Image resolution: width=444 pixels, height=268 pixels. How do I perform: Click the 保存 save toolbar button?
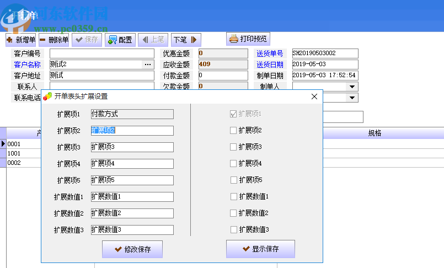pos(87,40)
